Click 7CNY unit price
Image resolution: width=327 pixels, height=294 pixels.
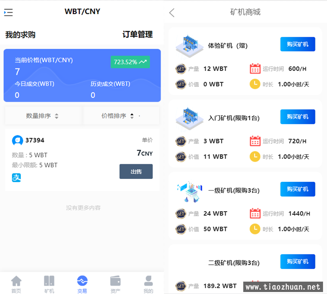pos(144,153)
